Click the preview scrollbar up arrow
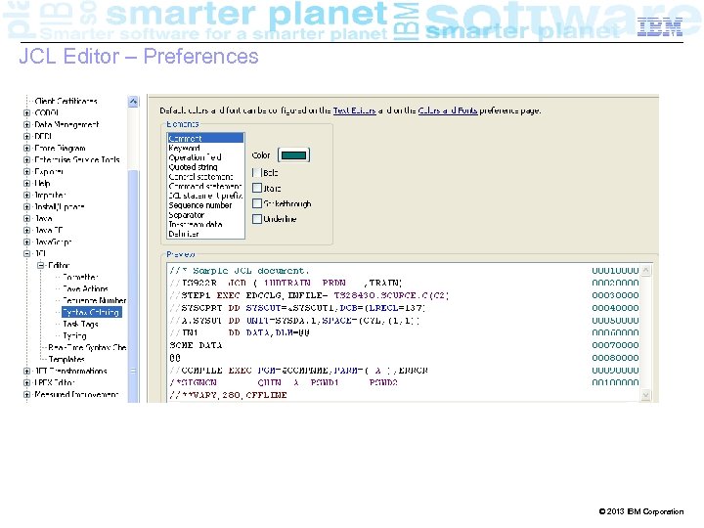This screenshot has height=528, width=704. (x=645, y=270)
